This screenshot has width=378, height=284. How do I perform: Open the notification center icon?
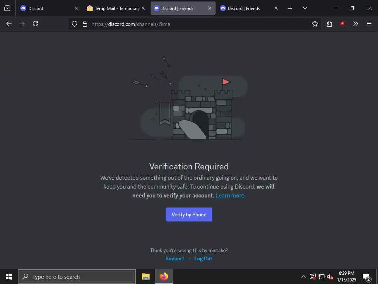pyautogui.click(x=367, y=277)
